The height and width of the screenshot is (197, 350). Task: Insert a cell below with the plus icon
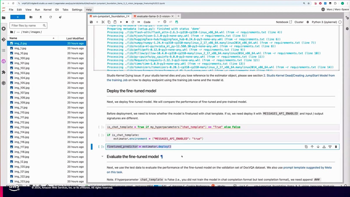point(97,22)
